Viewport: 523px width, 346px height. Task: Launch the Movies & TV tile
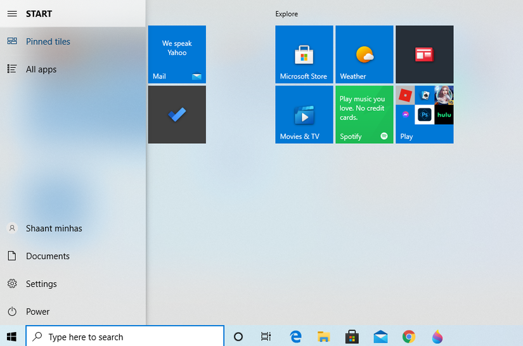click(x=304, y=115)
